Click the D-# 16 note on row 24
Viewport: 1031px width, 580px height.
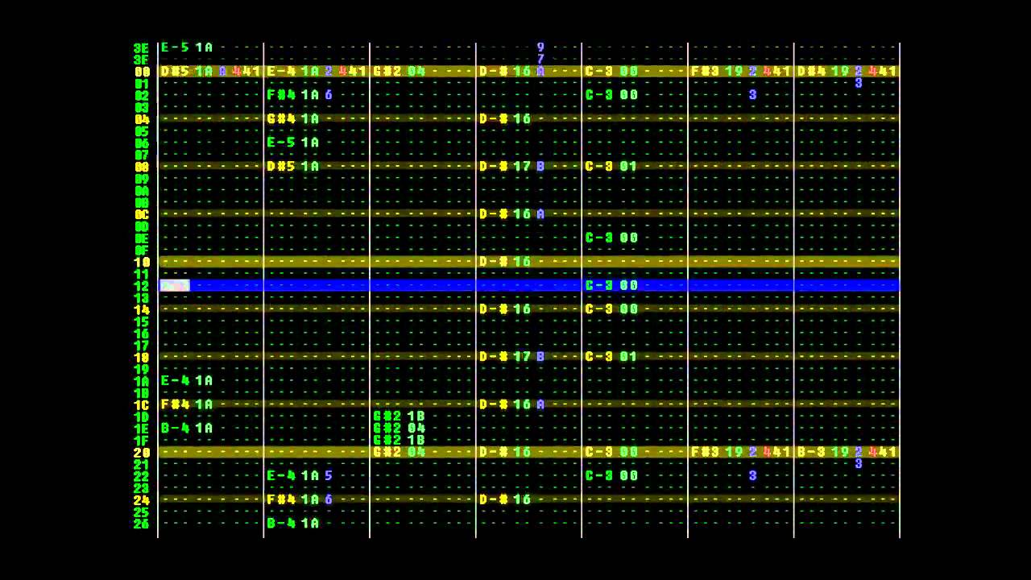(x=505, y=499)
